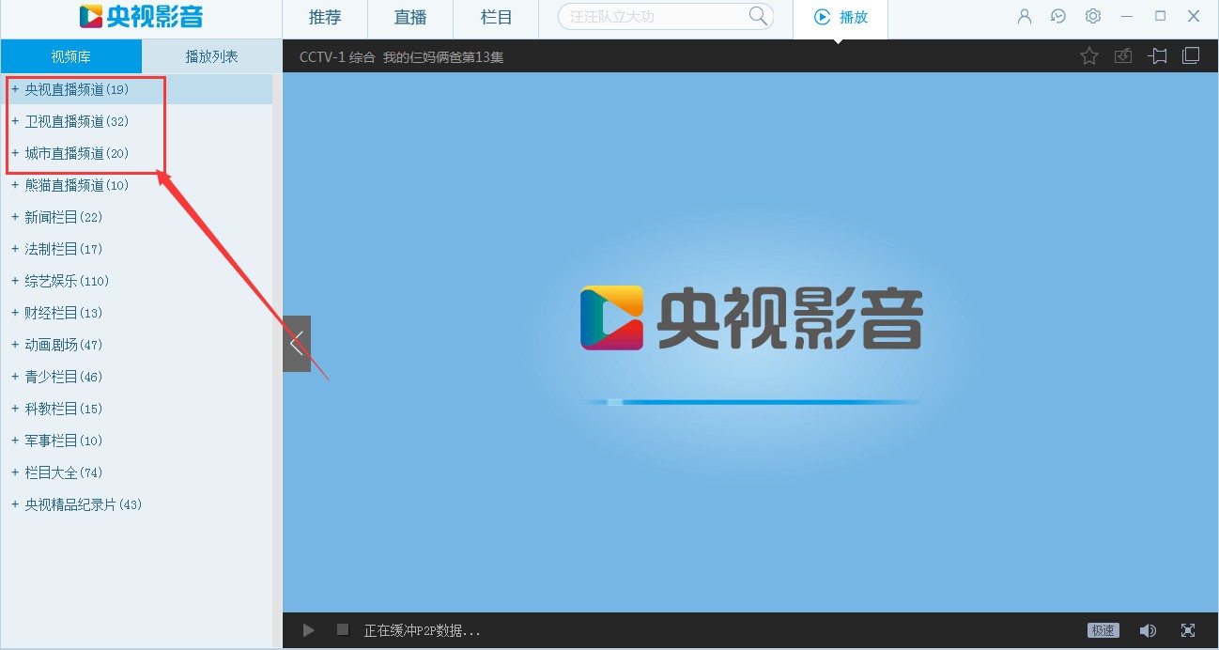Click the sidebar vertical scrollbar
This screenshot has height=650, width=1219.
point(277,360)
